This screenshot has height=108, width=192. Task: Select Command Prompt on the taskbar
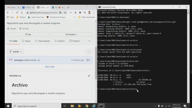pyautogui.click(x=101, y=106)
